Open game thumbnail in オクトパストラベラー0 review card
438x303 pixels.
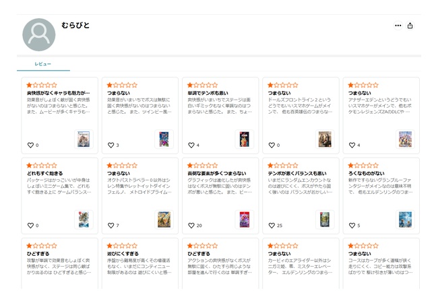[x=164, y=220]
